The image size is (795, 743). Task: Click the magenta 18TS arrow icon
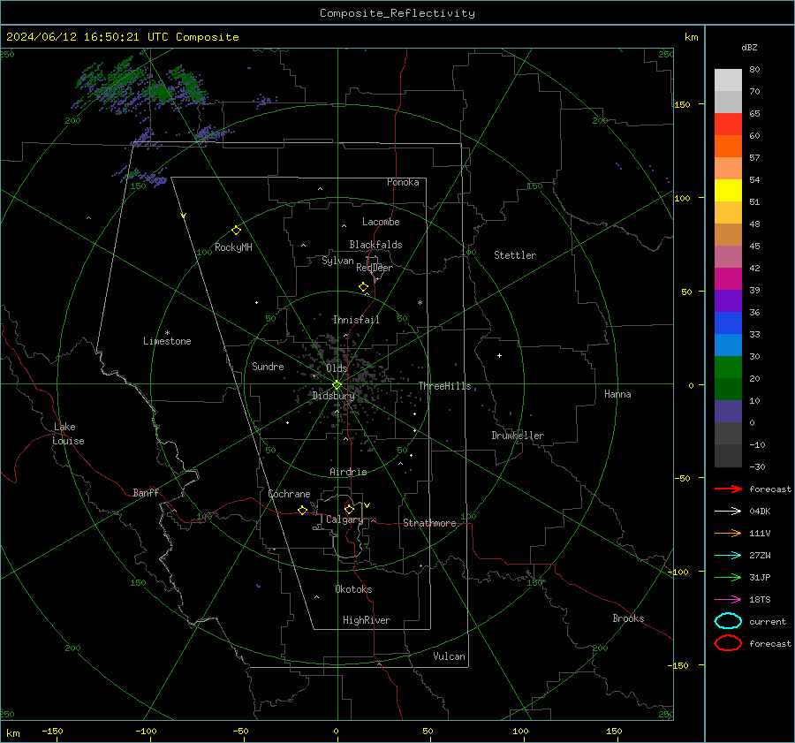[728, 600]
